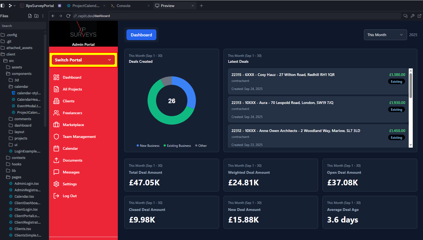Open Team Management page

(x=79, y=137)
